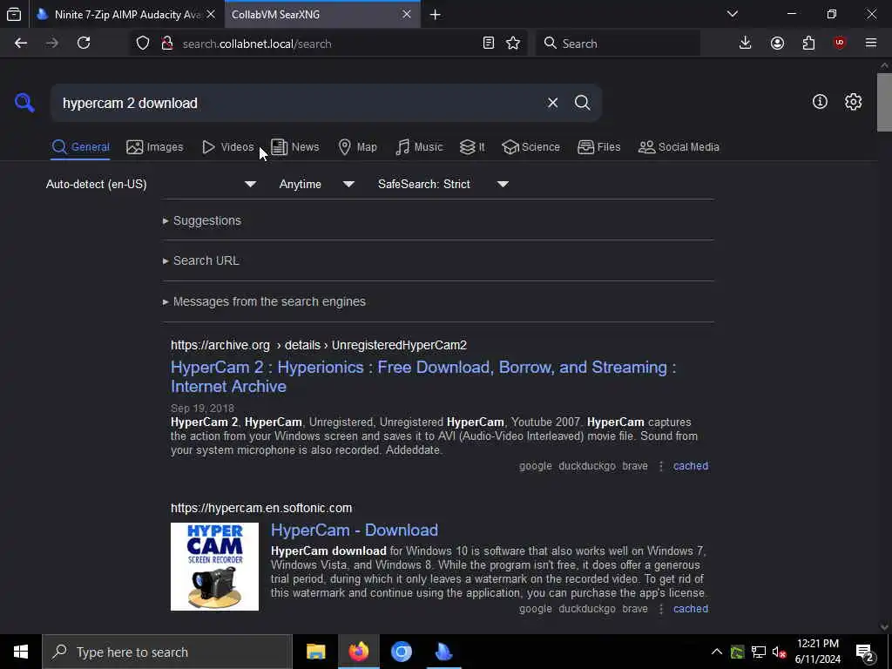This screenshot has height=669, width=892.
Task: Click the HyperCam screen recorder thumbnail
Action: coord(214,566)
